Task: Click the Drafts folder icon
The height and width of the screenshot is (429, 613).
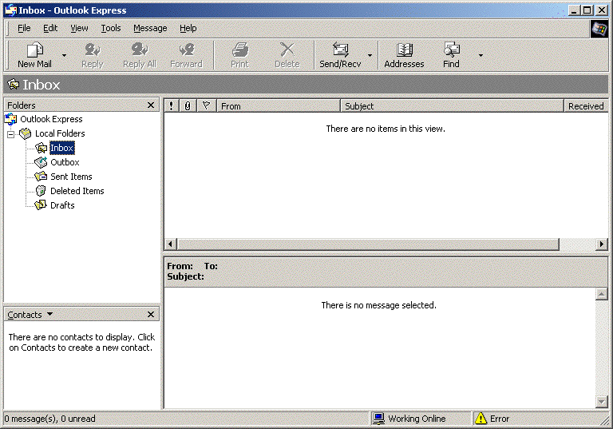Action: [41, 205]
